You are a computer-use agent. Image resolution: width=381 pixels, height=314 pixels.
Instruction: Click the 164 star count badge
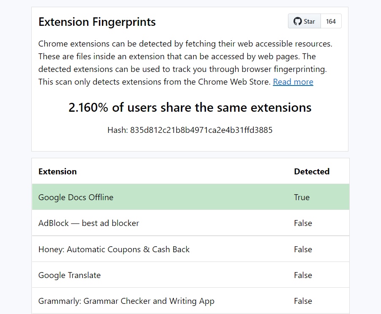[331, 21]
